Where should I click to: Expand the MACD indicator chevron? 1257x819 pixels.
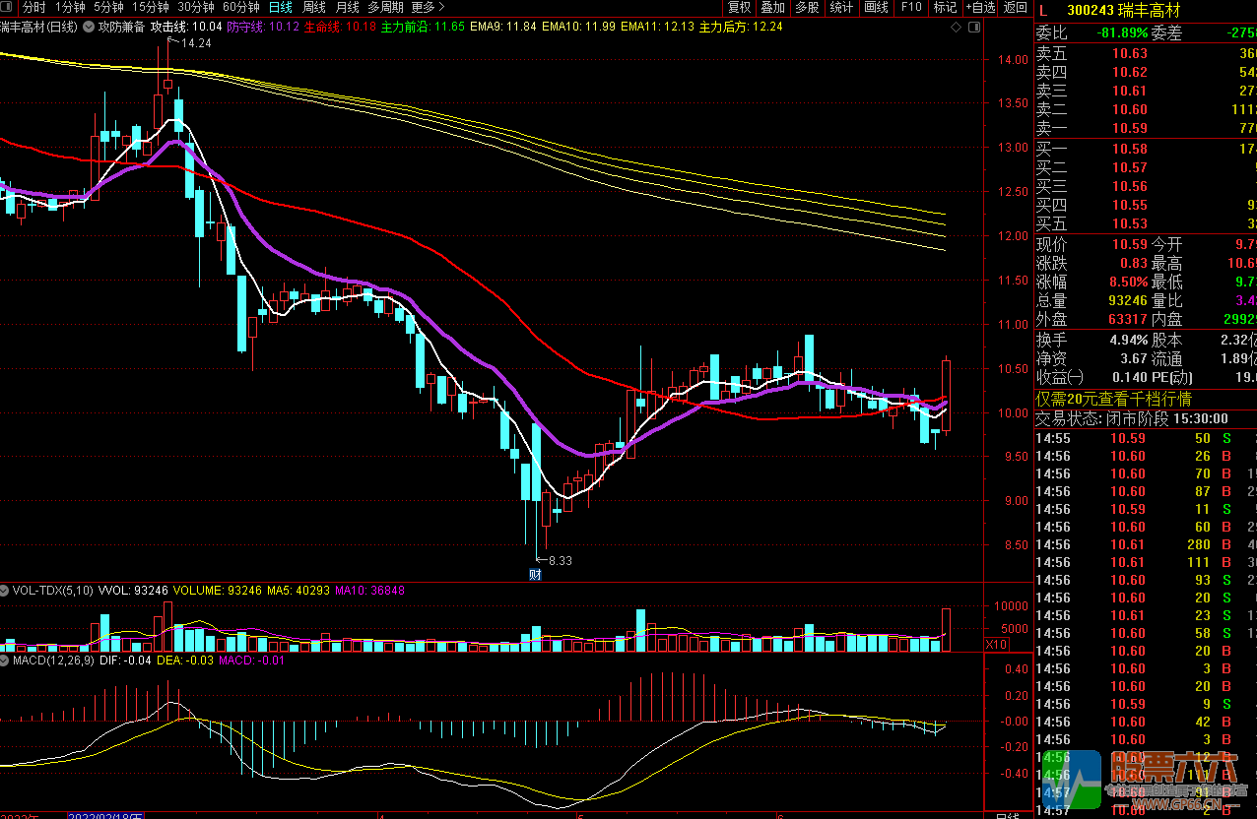[x=6, y=661]
